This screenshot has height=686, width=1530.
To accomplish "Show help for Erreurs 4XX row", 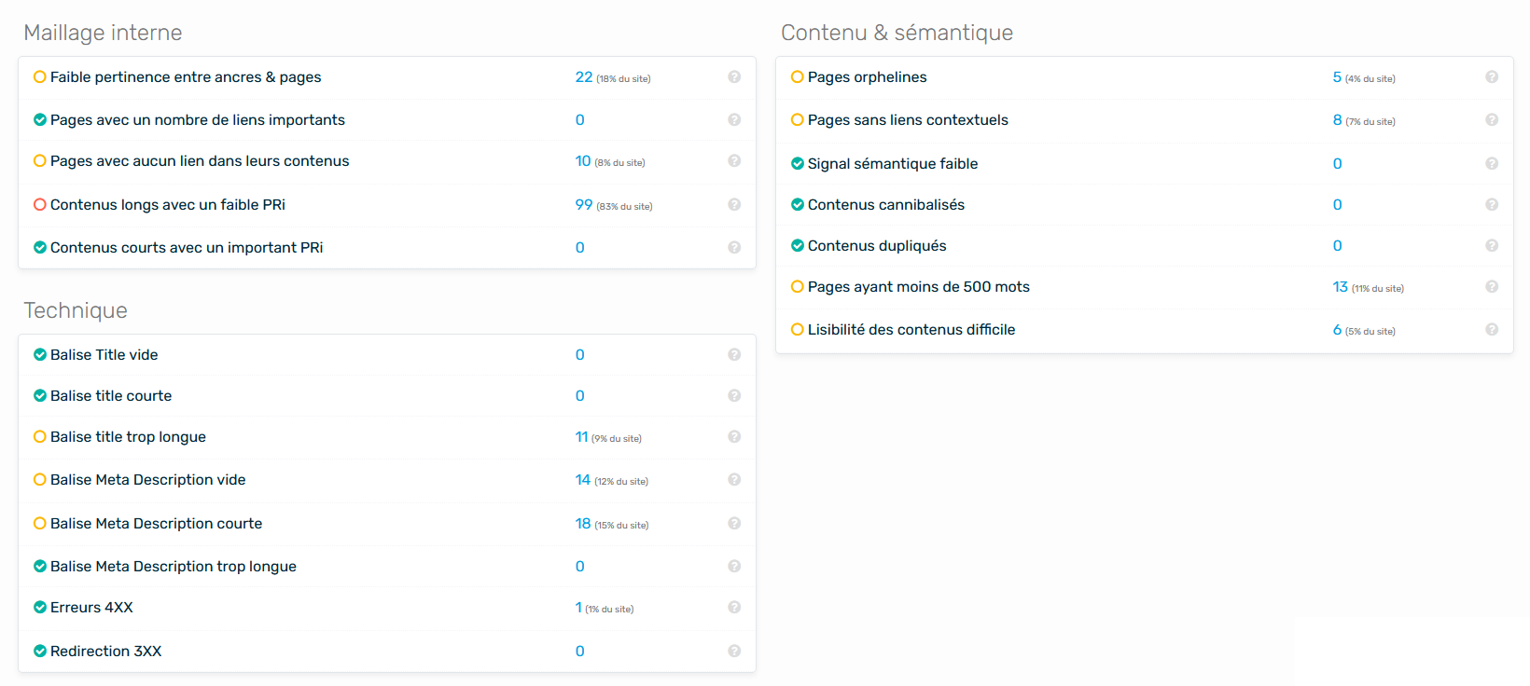I will (x=734, y=608).
